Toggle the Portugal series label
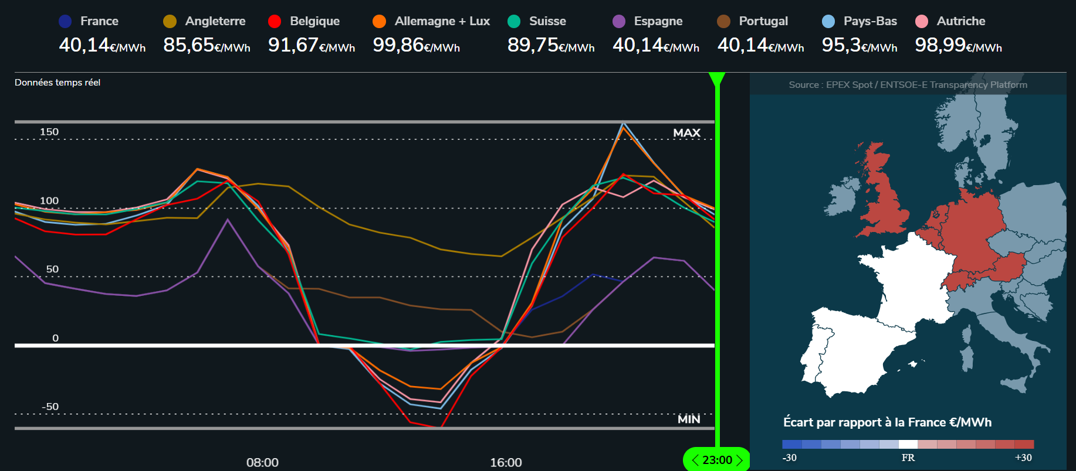 763,21
